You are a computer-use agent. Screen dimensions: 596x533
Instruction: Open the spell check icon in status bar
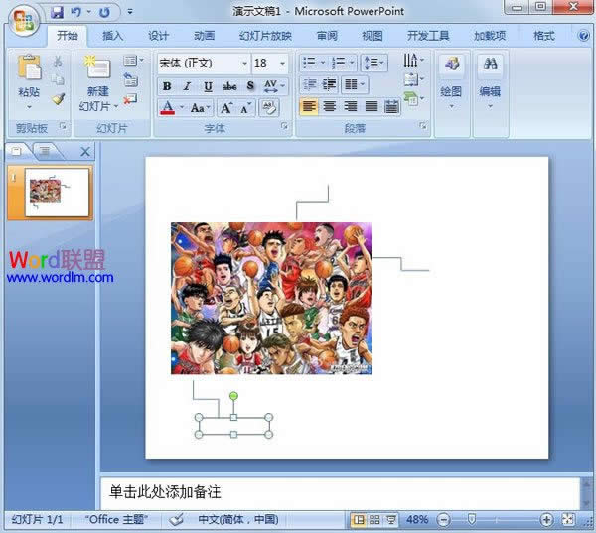(x=177, y=519)
